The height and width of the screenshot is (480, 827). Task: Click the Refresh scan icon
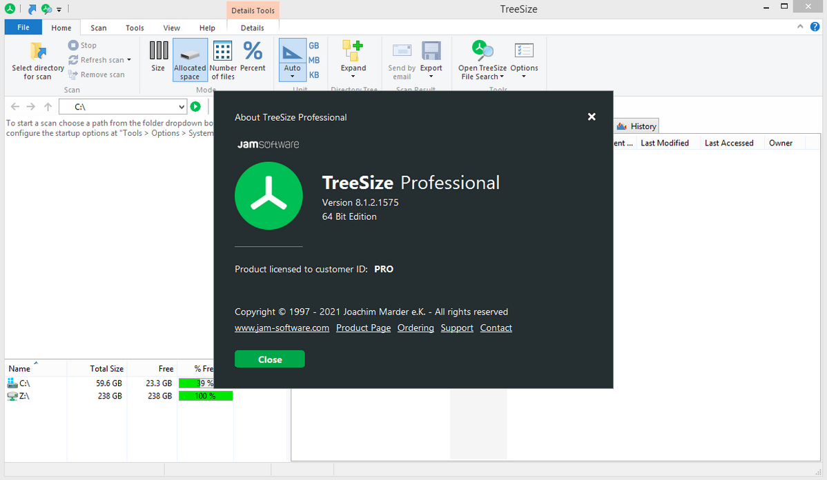pos(73,60)
